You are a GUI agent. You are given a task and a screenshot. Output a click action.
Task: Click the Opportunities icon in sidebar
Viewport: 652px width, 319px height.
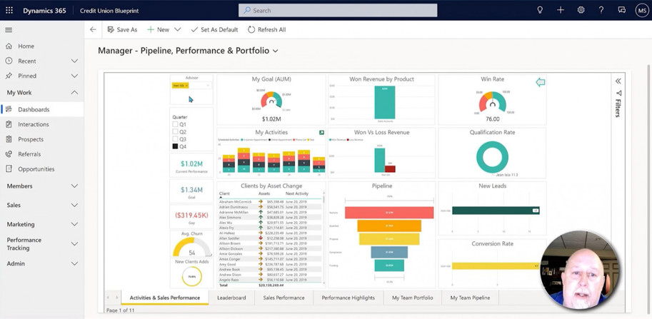[9, 169]
